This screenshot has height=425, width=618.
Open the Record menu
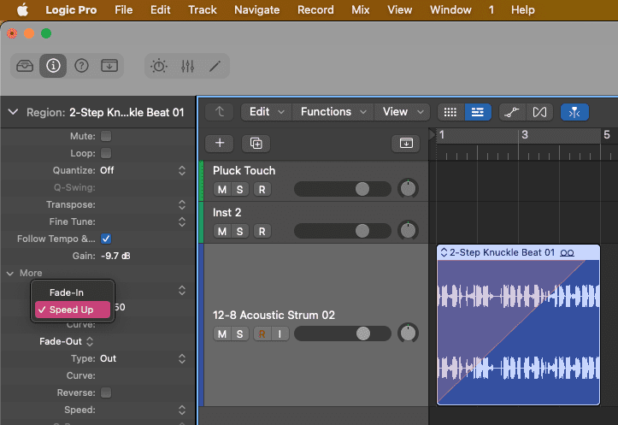click(x=315, y=10)
